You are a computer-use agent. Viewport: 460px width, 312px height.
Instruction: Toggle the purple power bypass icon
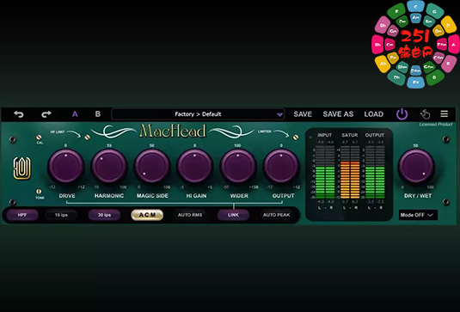pyautogui.click(x=402, y=114)
